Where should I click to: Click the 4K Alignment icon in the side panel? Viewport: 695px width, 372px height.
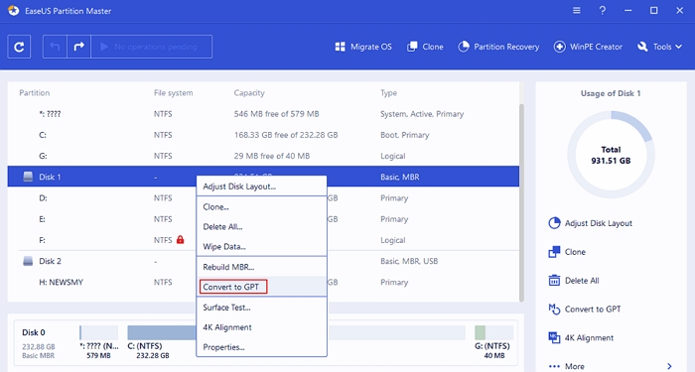[554, 337]
